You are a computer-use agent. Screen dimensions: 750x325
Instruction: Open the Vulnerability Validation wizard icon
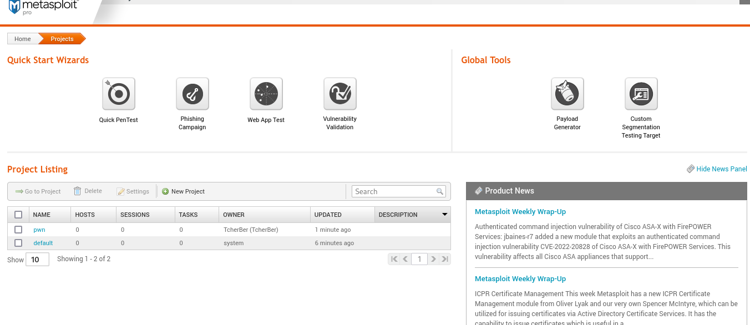point(339,94)
